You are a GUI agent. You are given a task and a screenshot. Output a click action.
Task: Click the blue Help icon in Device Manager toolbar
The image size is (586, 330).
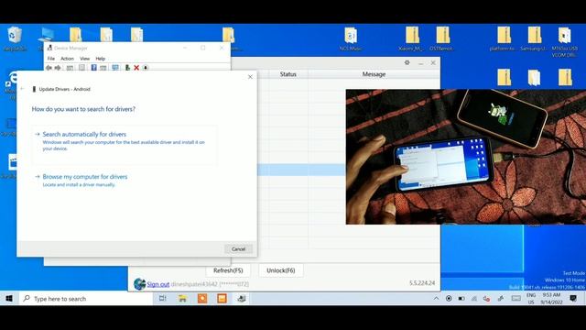click(x=93, y=68)
